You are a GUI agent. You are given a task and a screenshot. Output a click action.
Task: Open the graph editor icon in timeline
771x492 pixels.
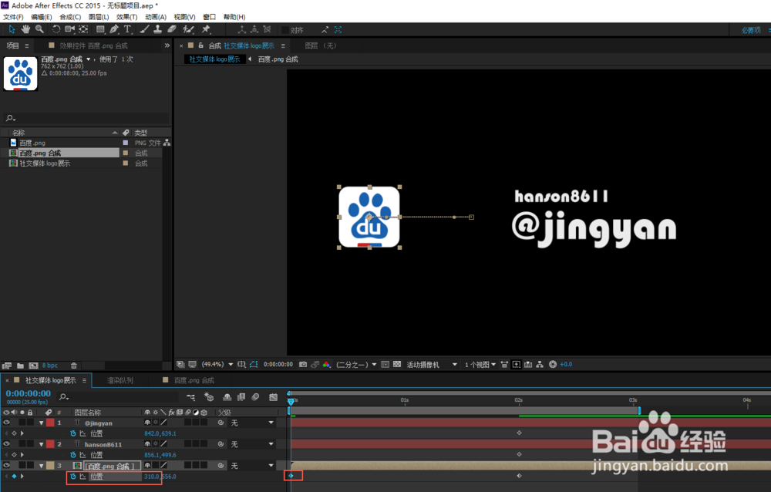[x=274, y=397]
